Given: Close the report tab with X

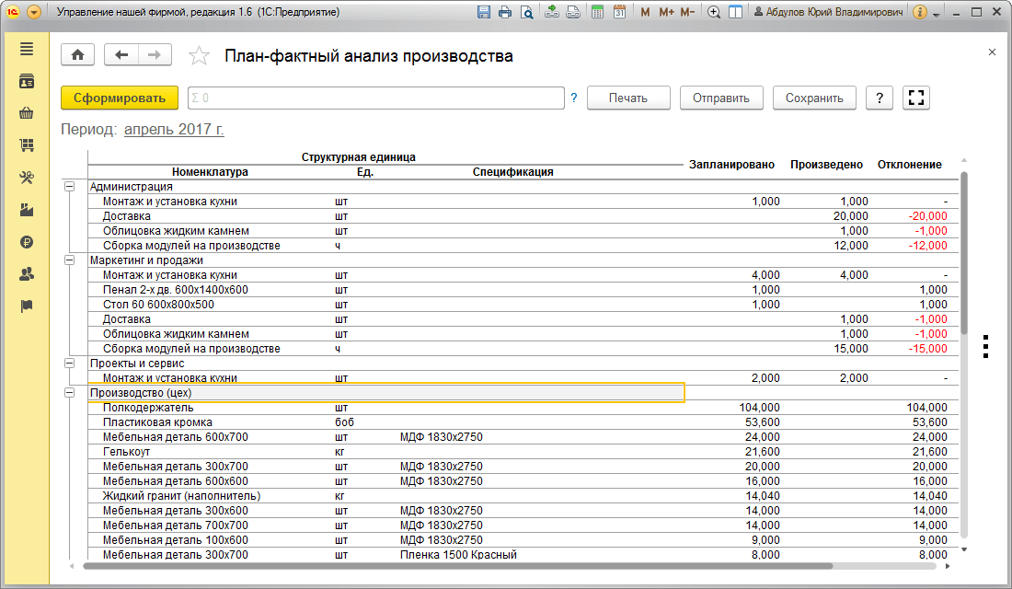Looking at the screenshot, I should pos(992,52).
